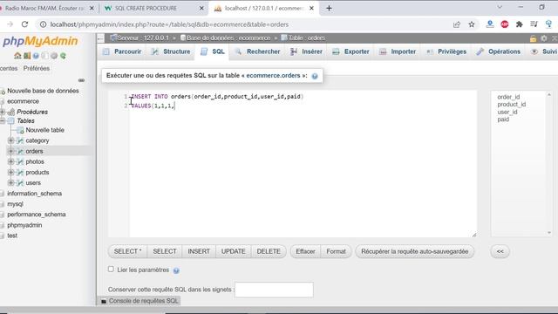Screen dimensions: 558x314
Task: Select product_id in the column list
Action: coord(512,105)
